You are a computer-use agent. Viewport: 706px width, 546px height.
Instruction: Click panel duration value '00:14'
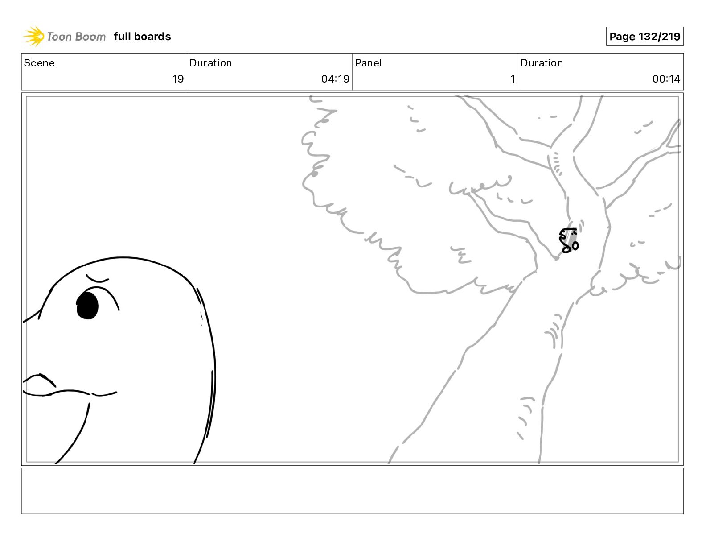(x=666, y=79)
